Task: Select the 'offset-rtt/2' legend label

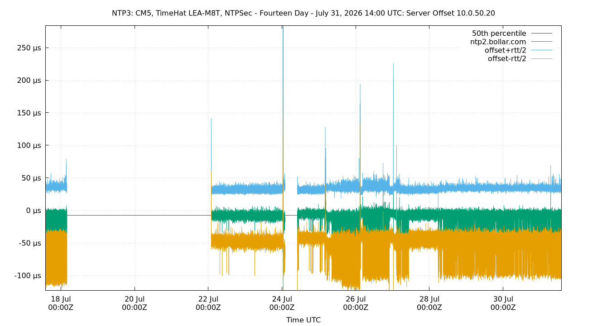Action: click(507, 58)
